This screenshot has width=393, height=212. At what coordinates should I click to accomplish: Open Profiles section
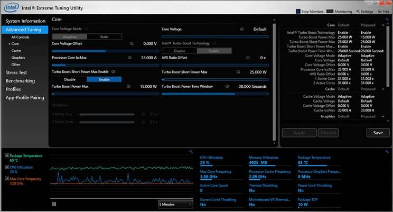pyautogui.click(x=13, y=89)
